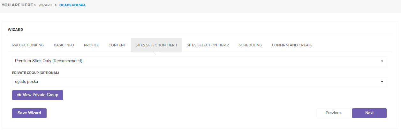Switch to Sites Selection Tier 2 tab
The image size is (401, 135).
pyautogui.click(x=208, y=45)
